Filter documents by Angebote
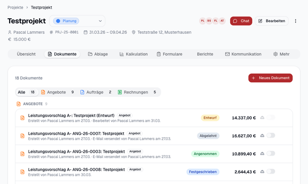The height and width of the screenshot is (184, 308). 58,92
